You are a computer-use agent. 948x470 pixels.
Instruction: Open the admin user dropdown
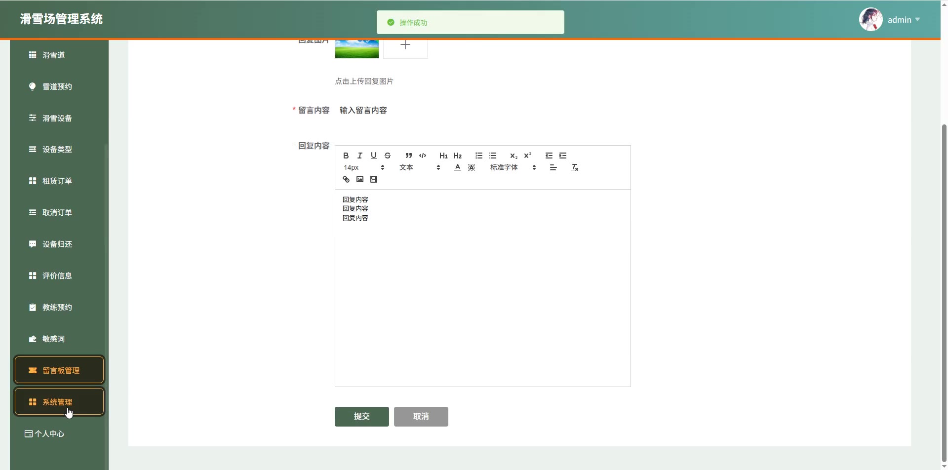tap(904, 20)
